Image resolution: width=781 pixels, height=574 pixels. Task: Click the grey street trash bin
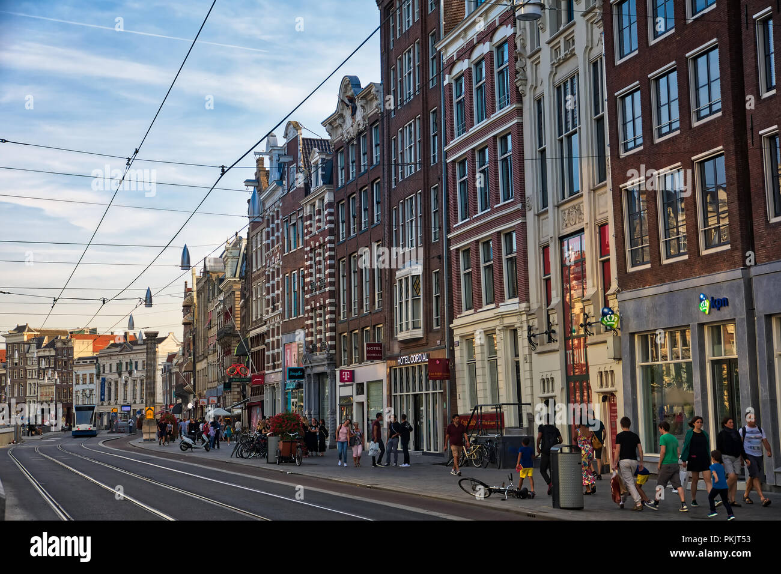(x=567, y=477)
